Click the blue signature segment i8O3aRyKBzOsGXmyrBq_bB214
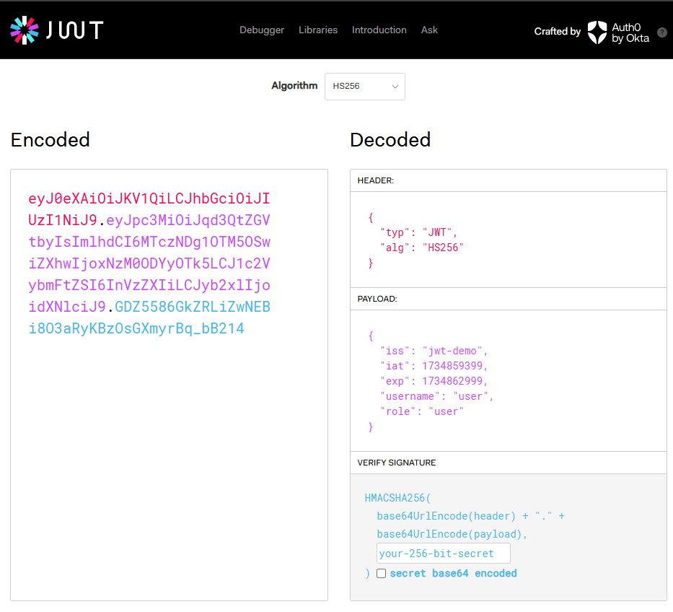673x612 pixels. click(136, 328)
